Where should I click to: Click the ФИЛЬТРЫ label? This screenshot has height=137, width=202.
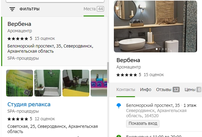tap(29, 9)
